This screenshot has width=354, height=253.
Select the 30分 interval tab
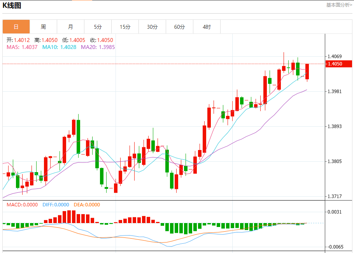[x=152, y=27]
